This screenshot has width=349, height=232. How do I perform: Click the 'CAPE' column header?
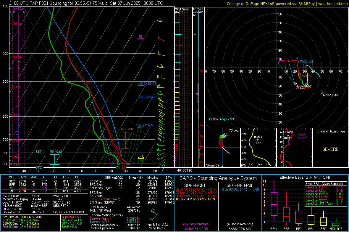pos(22,177)
